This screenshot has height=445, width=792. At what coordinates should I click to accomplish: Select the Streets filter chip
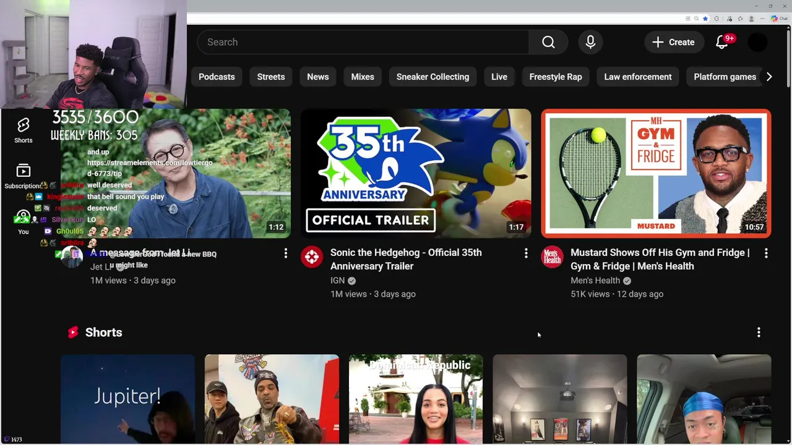tap(271, 77)
